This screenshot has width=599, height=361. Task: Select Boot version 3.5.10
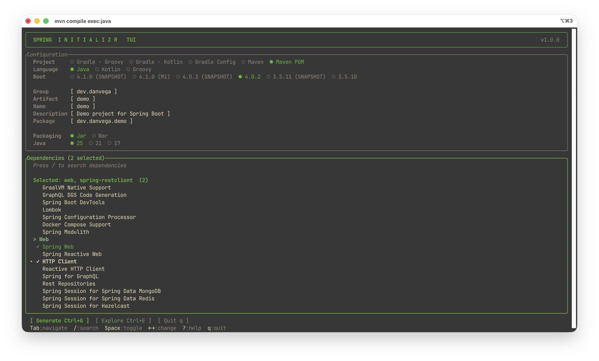click(344, 77)
